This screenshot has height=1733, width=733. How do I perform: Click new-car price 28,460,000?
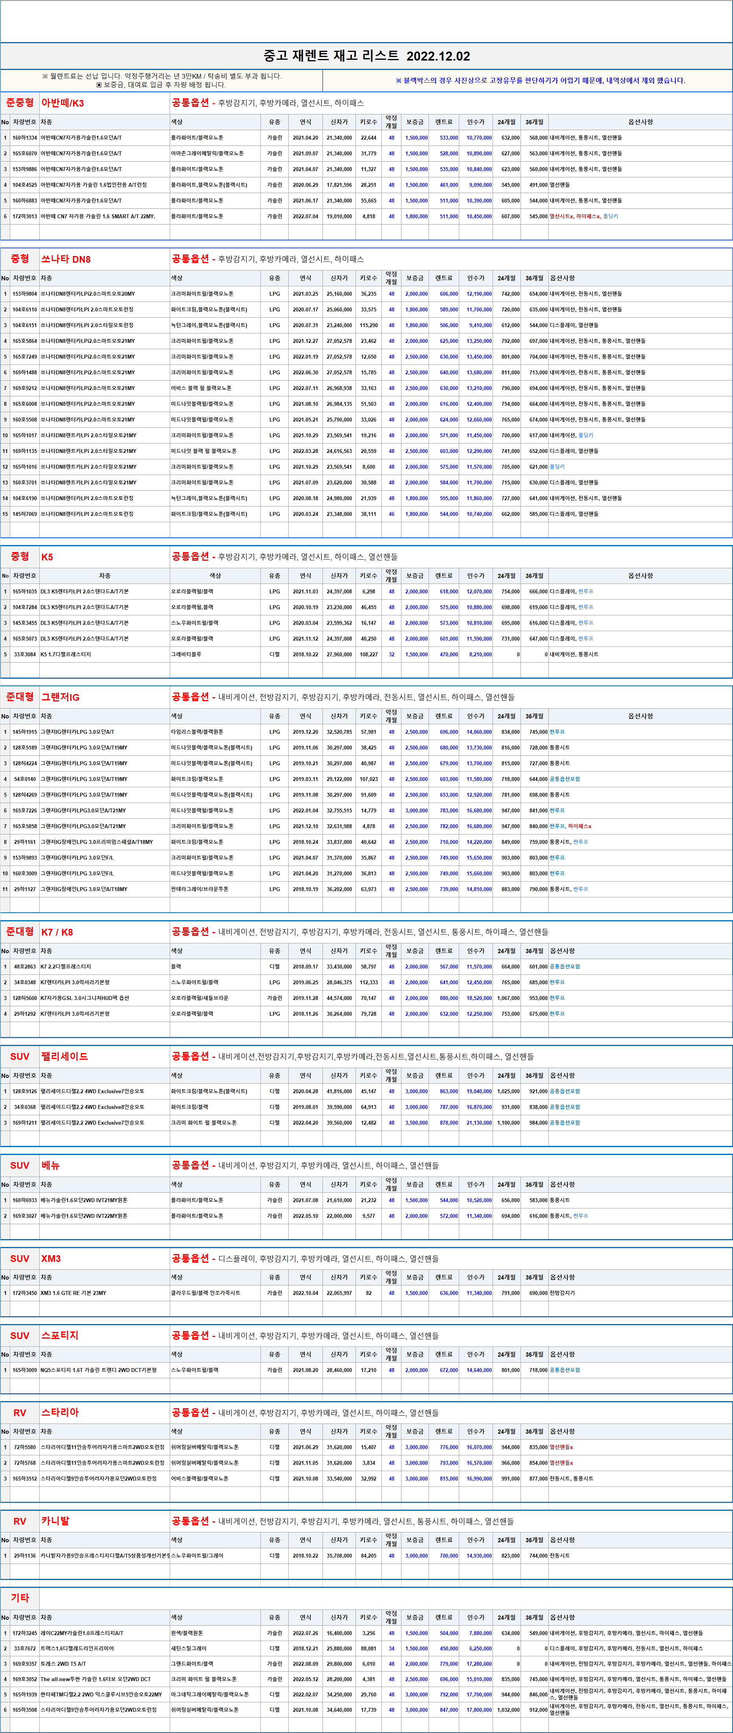(339, 1370)
